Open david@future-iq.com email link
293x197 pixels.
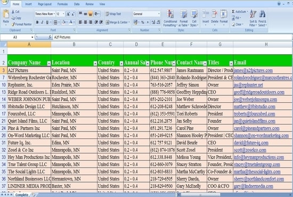(251, 143)
